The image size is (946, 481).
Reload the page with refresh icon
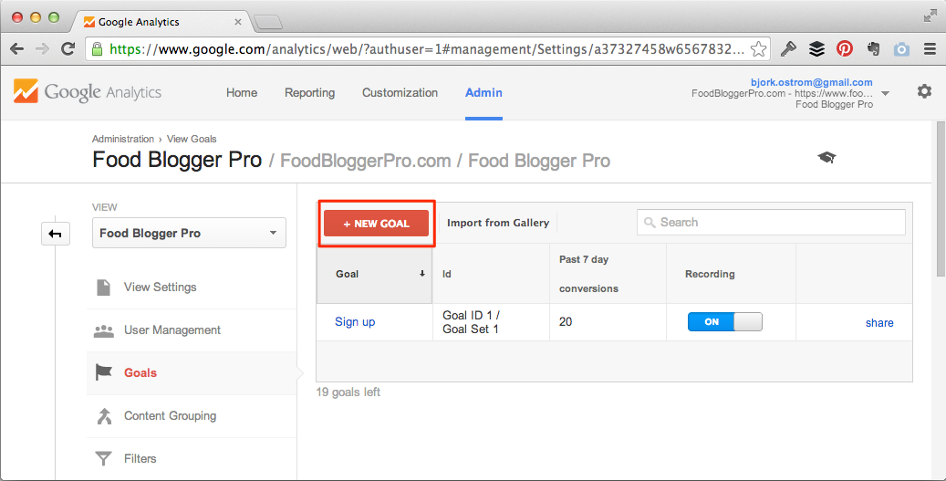tap(68, 49)
